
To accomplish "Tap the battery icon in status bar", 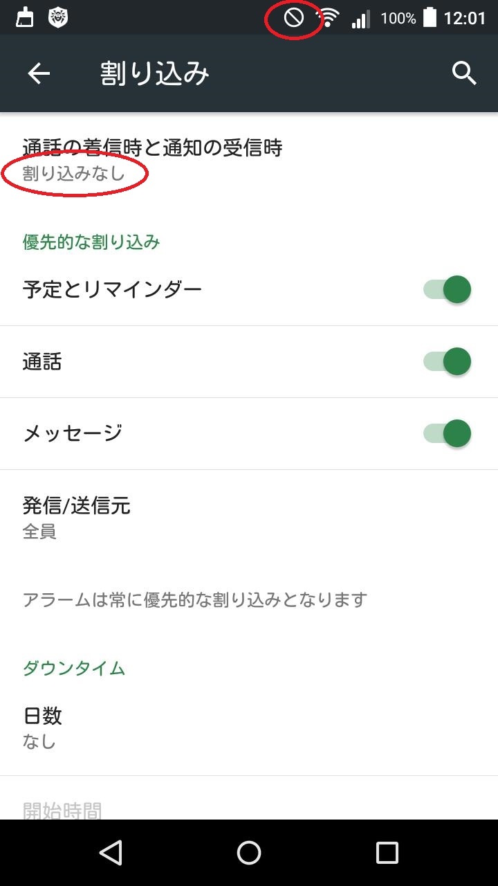I will point(430,18).
